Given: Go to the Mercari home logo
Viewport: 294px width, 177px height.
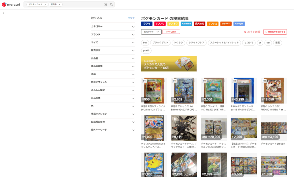Looking at the screenshot, I should click(11, 5).
